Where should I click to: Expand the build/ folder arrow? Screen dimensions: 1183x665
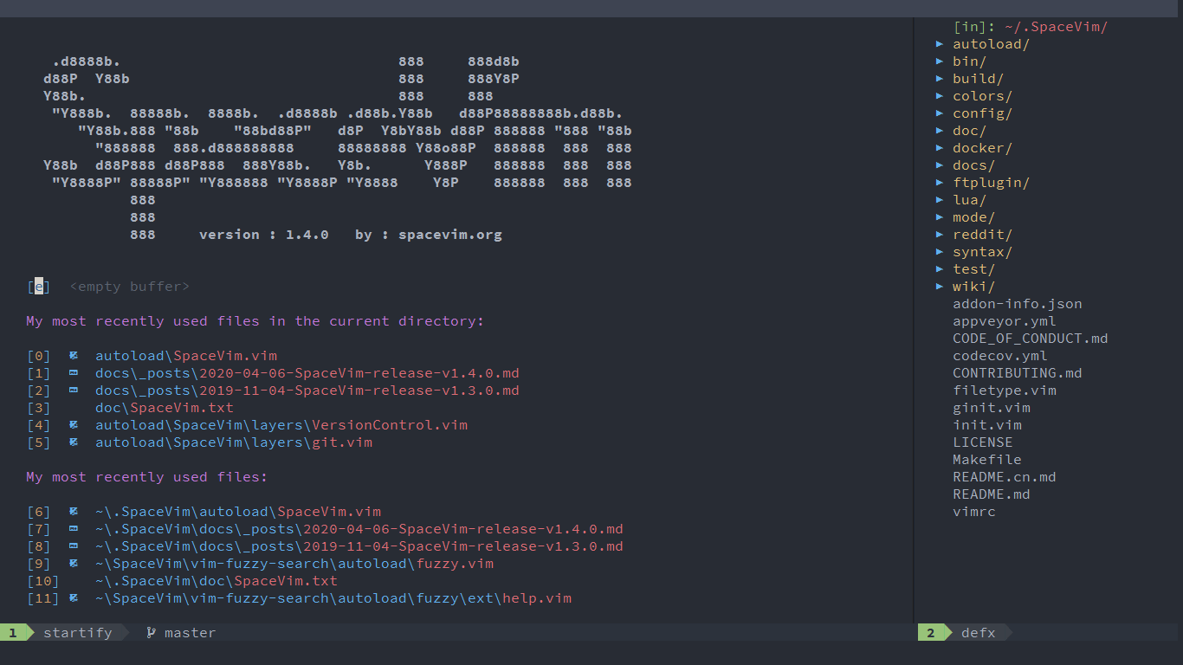[x=940, y=78]
